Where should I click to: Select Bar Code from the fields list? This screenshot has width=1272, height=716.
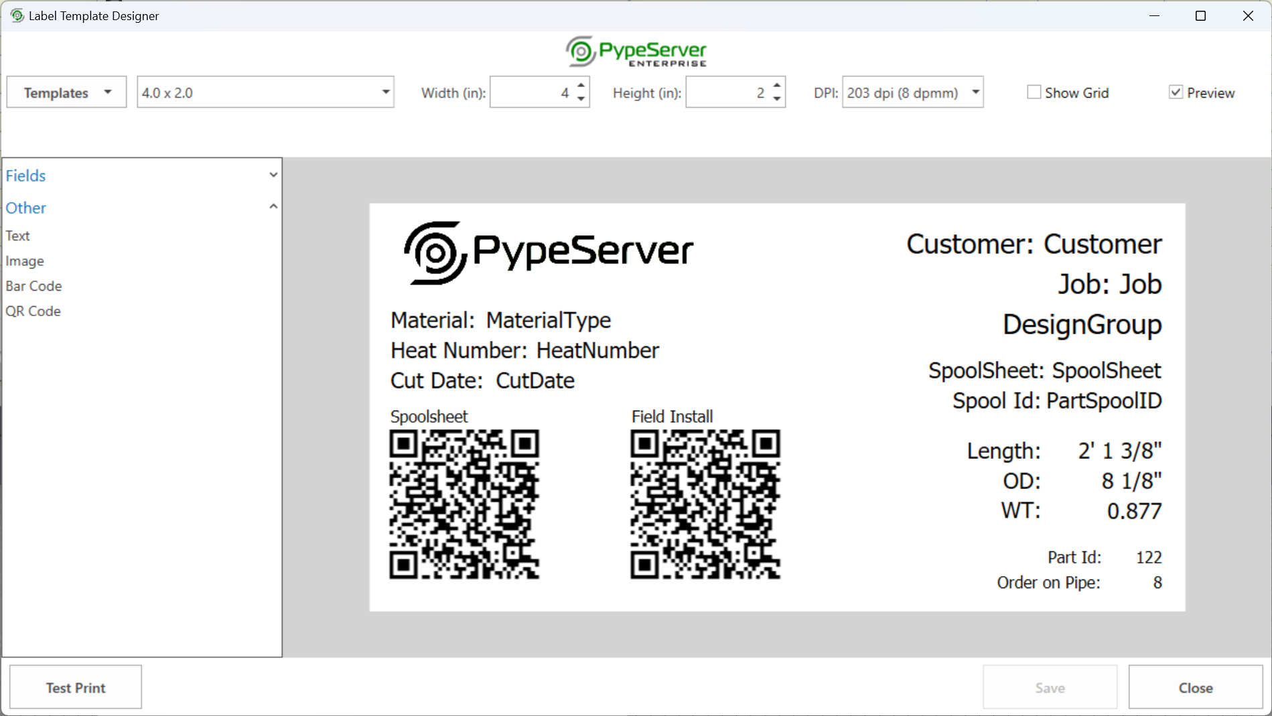pyautogui.click(x=33, y=286)
